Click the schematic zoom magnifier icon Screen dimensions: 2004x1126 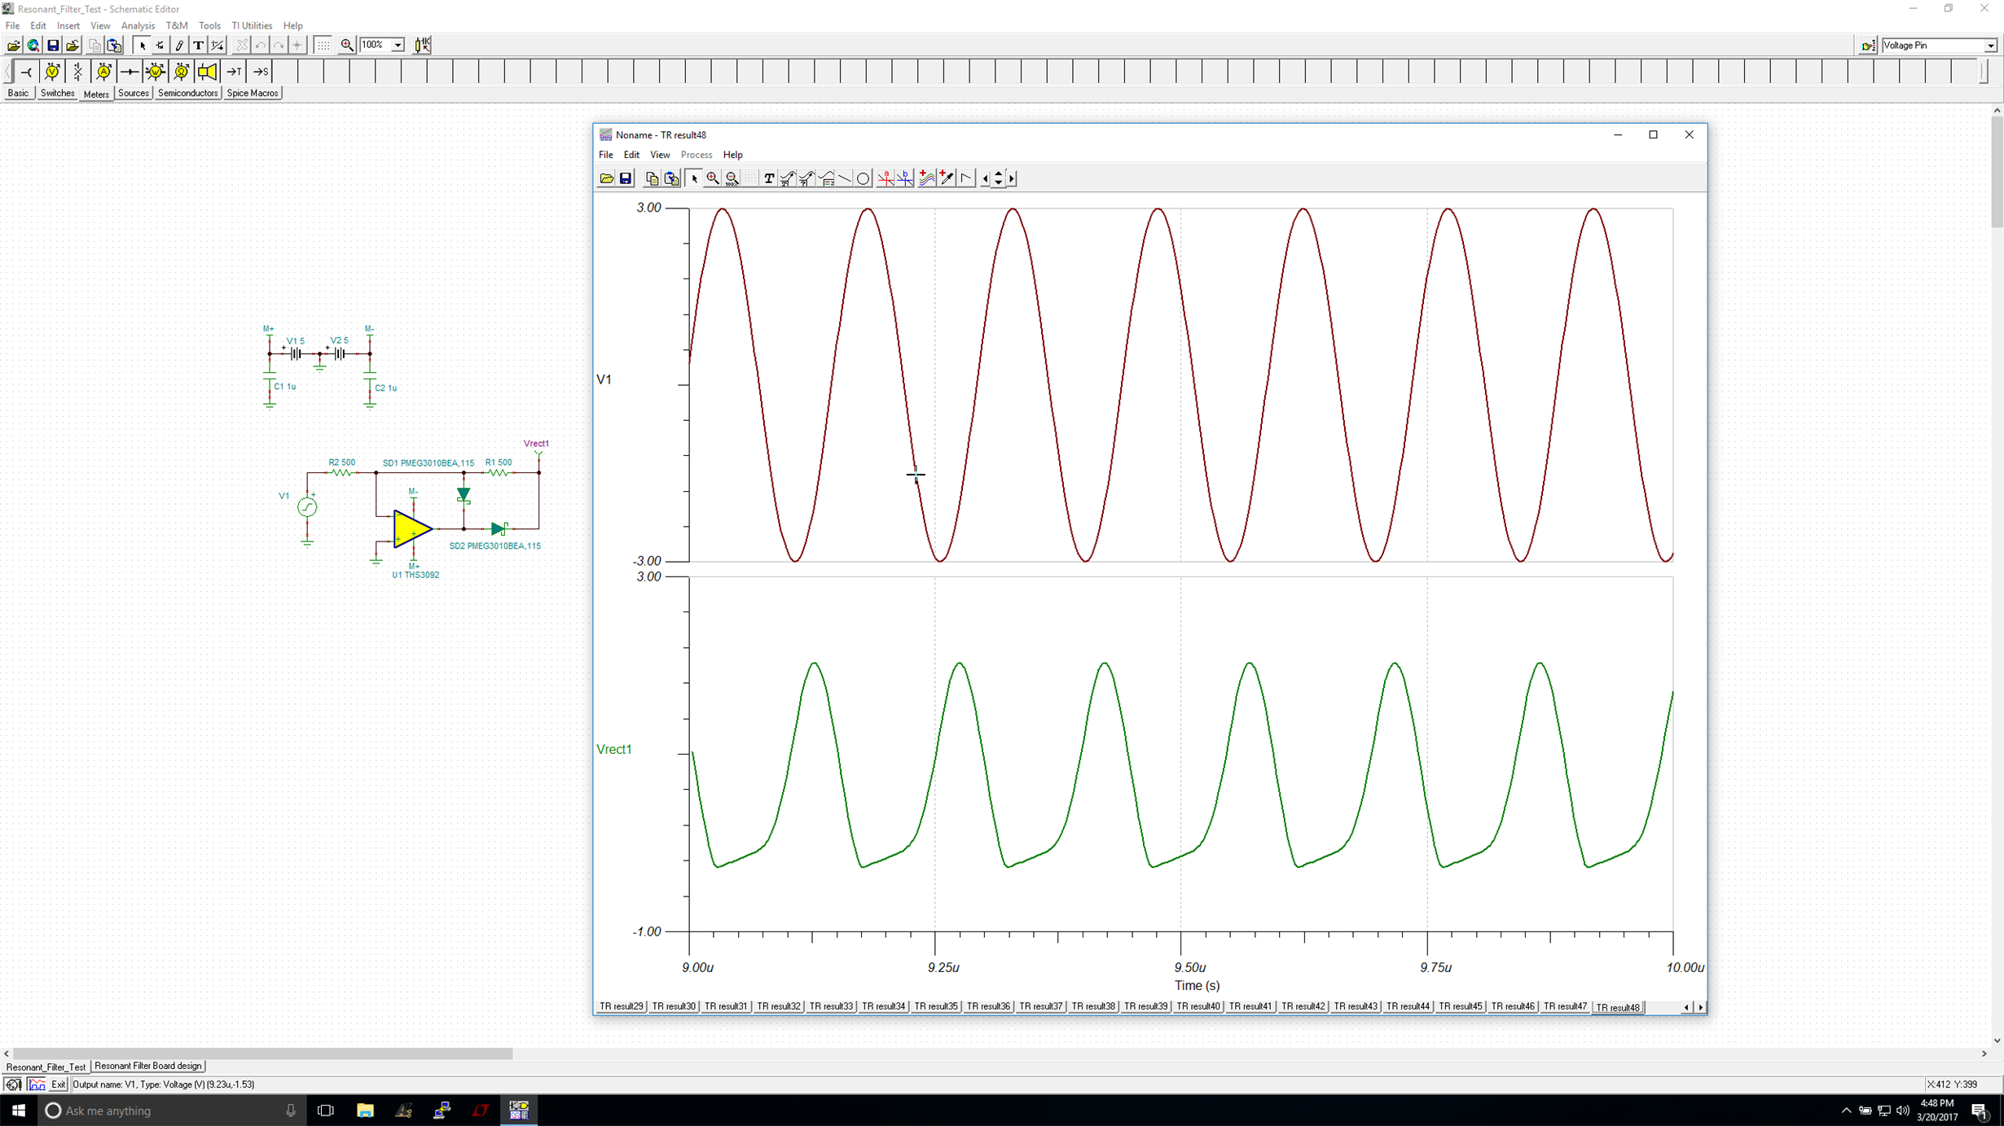click(347, 46)
